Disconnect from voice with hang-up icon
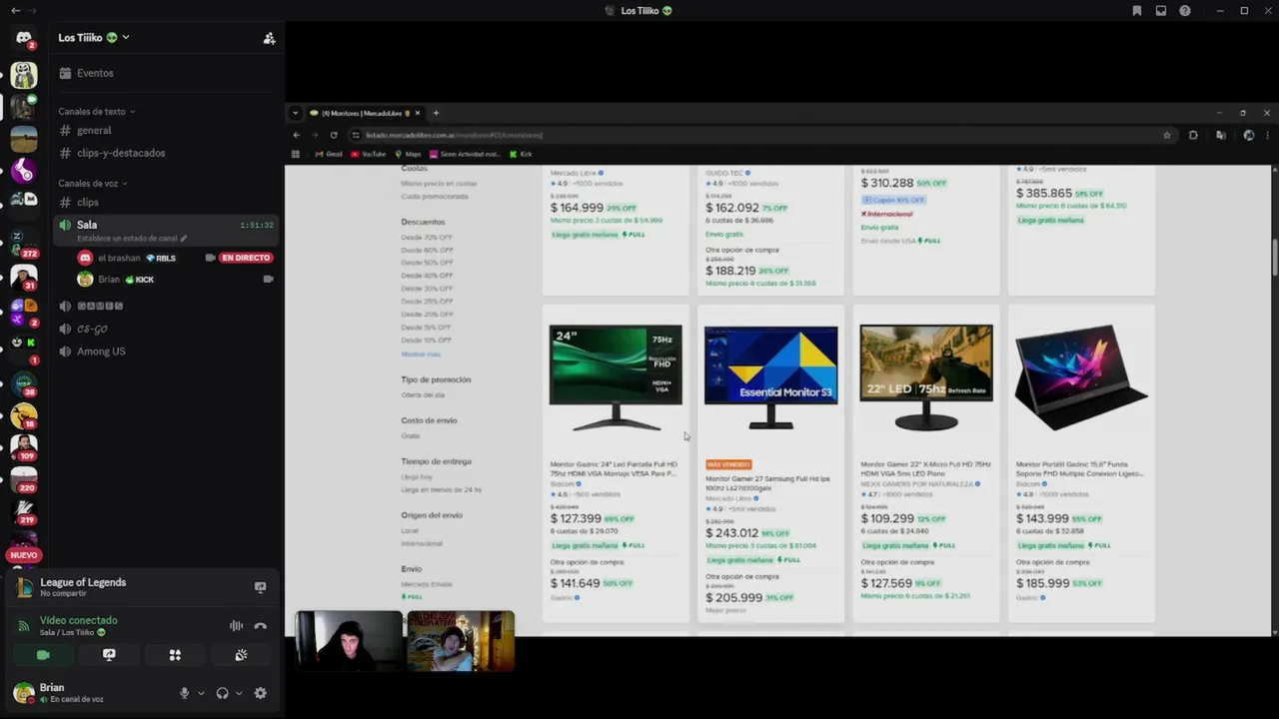 pos(260,626)
